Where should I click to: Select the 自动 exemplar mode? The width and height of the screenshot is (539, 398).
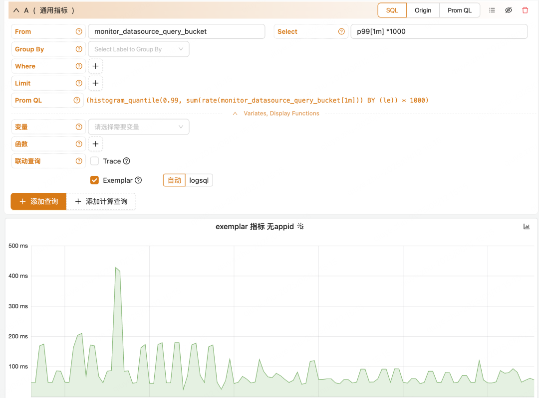[174, 180]
